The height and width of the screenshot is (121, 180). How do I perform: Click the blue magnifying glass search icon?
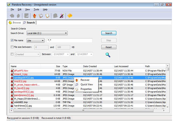coord(108,55)
